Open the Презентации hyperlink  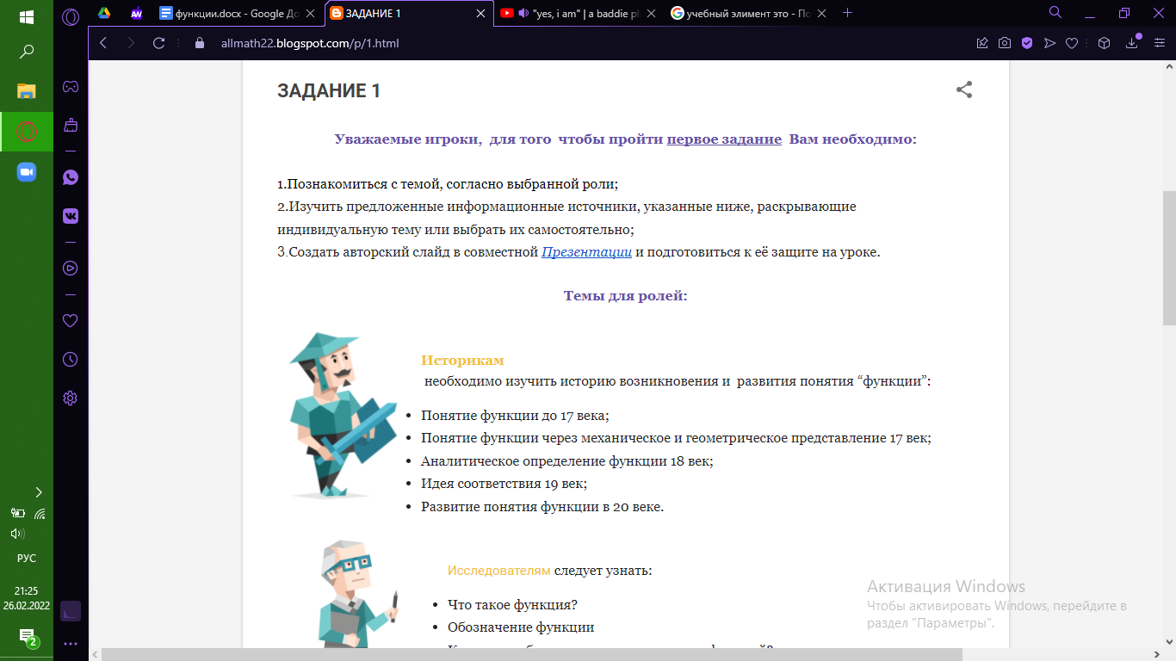click(x=587, y=252)
